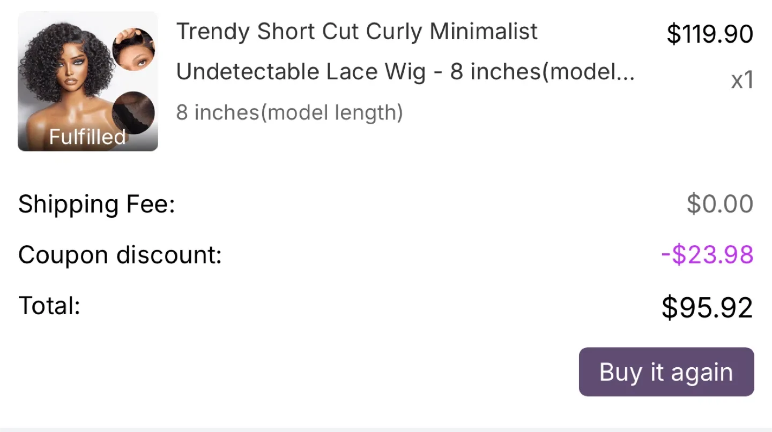Click the Shipping Fee label
The width and height of the screenshot is (772, 432).
96,204
